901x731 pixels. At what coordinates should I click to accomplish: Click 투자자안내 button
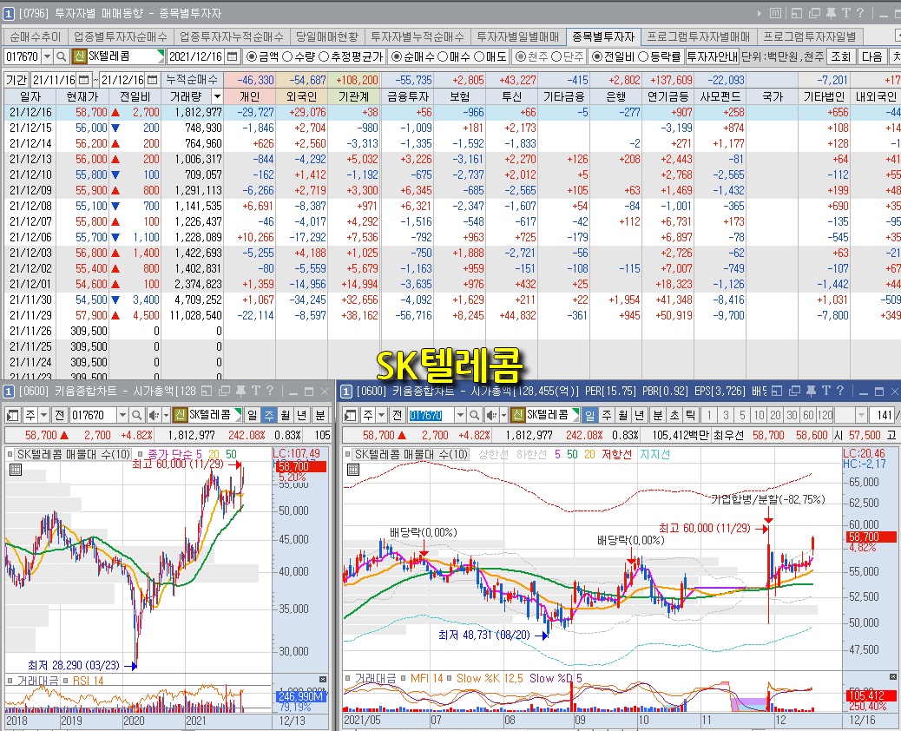pos(712,57)
